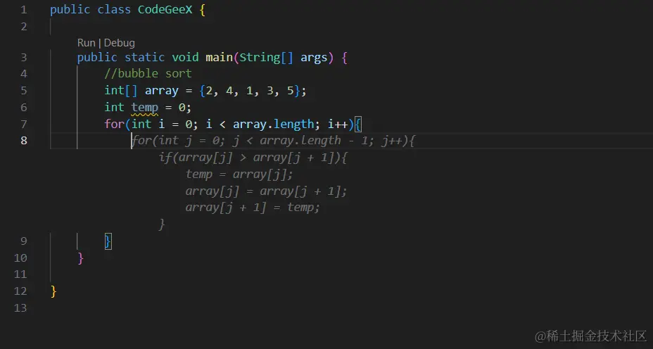Click int[] type on line 5
653x349 pixels.
click(121, 91)
